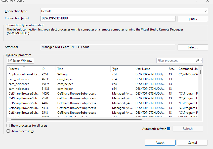Click the Select Window button
The image size is (213, 149).
point(20,61)
